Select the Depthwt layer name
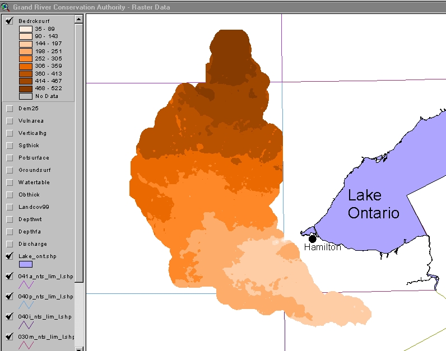The image size is (446, 351). click(30, 219)
